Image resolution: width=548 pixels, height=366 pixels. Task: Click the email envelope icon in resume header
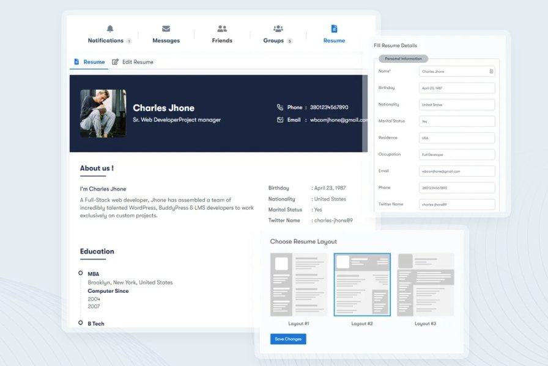(x=280, y=120)
